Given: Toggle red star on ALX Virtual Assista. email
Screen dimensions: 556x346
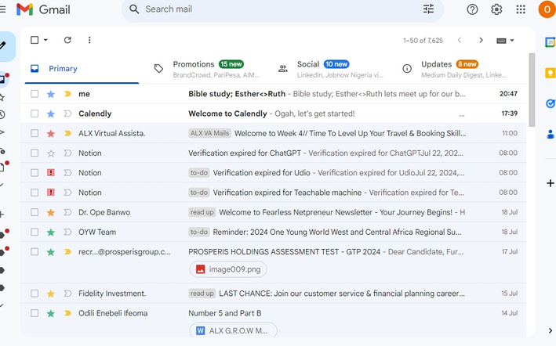Looking at the screenshot, I should 51,133.
